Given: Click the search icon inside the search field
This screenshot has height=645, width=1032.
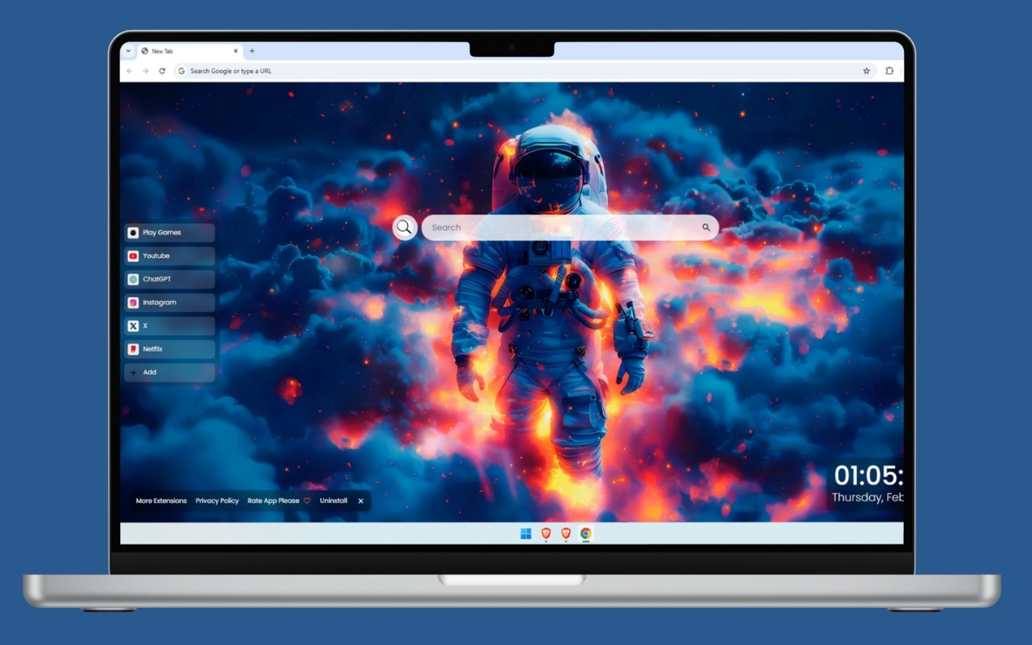Looking at the screenshot, I should 705,227.
